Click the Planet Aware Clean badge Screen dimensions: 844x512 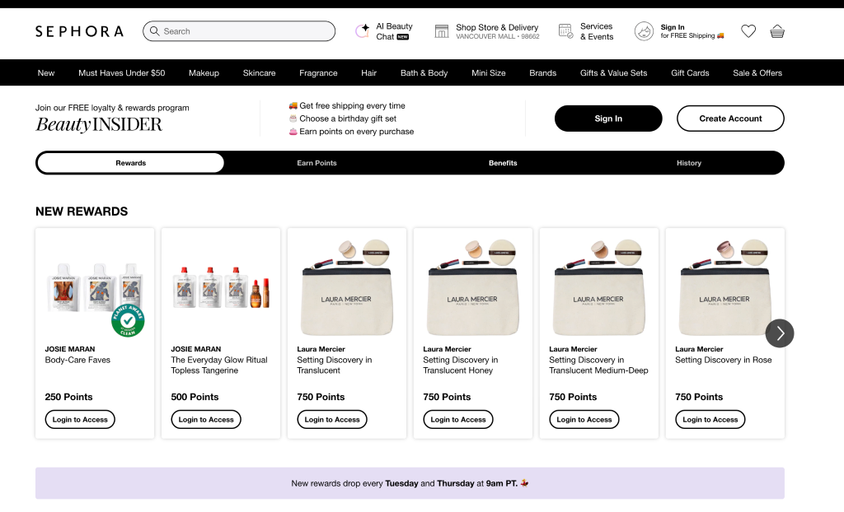128,320
